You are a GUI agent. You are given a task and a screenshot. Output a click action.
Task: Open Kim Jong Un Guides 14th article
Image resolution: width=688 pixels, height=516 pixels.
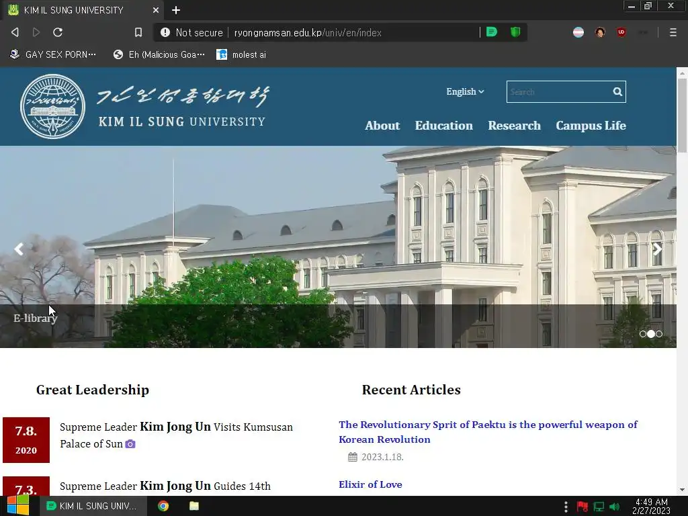click(165, 486)
